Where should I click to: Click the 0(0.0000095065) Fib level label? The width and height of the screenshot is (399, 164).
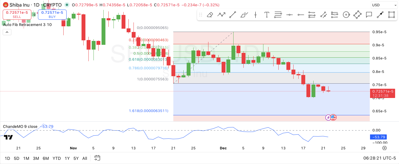click(x=153, y=28)
